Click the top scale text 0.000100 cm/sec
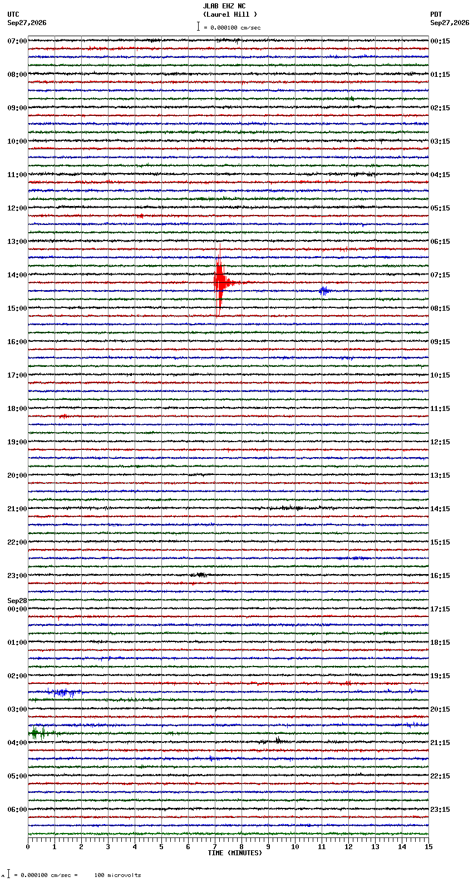 235,27
